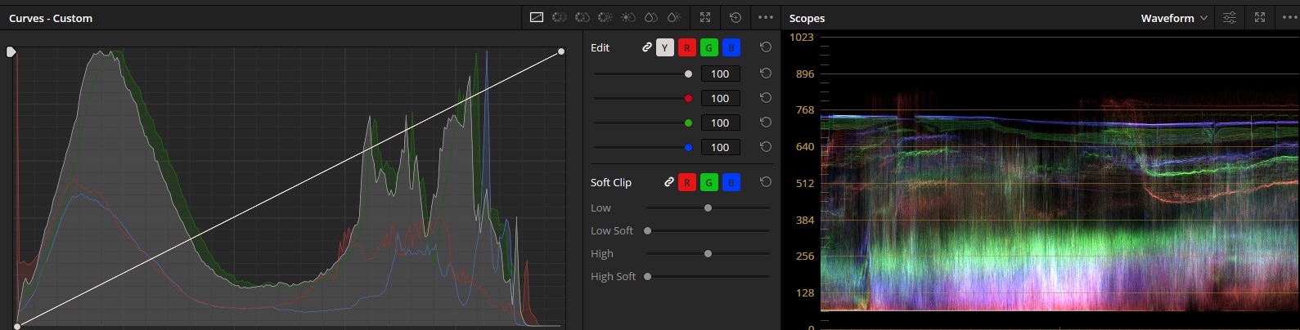Screen dimensions: 1300x330
Task: Click the Soft Clip section label
Action: pos(611,182)
